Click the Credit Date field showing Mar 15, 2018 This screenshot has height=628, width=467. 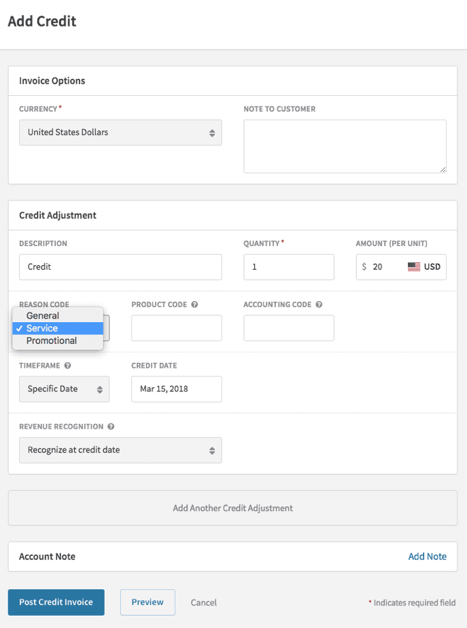[176, 389]
